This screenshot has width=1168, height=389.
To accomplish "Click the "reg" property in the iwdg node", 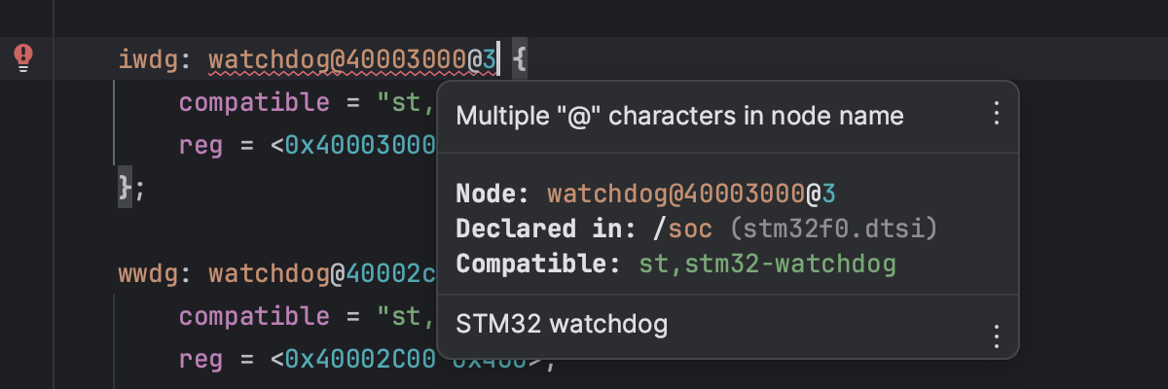I will [201, 144].
